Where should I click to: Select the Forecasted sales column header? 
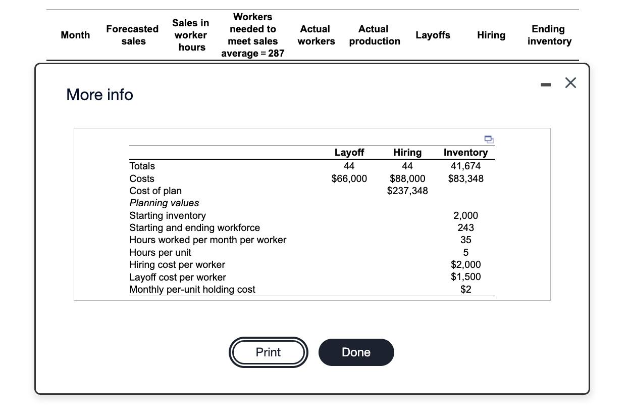132,35
